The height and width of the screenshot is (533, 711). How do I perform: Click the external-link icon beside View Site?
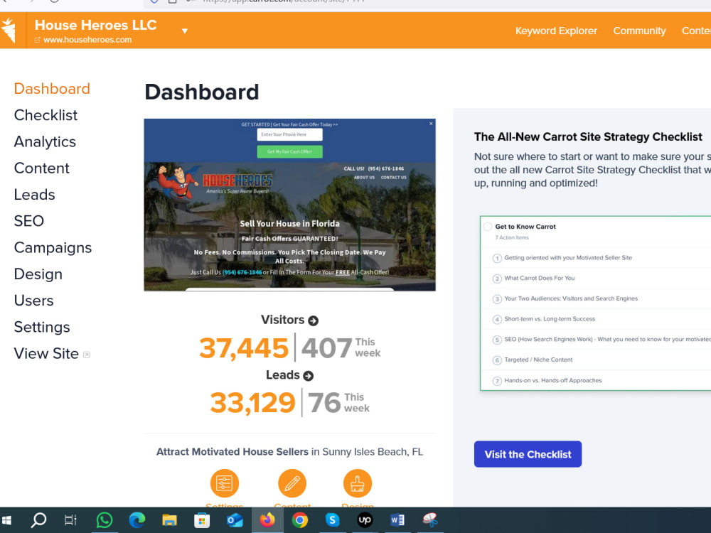tap(87, 355)
